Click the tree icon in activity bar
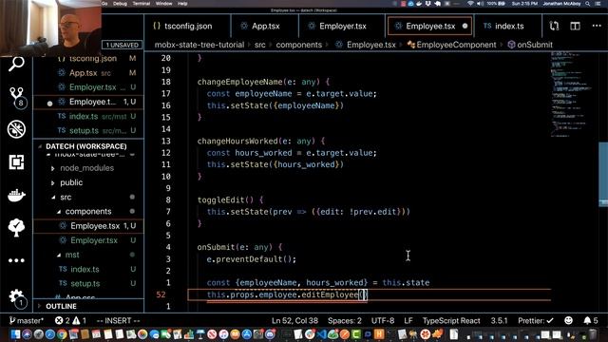The image size is (608, 342). click(x=16, y=228)
